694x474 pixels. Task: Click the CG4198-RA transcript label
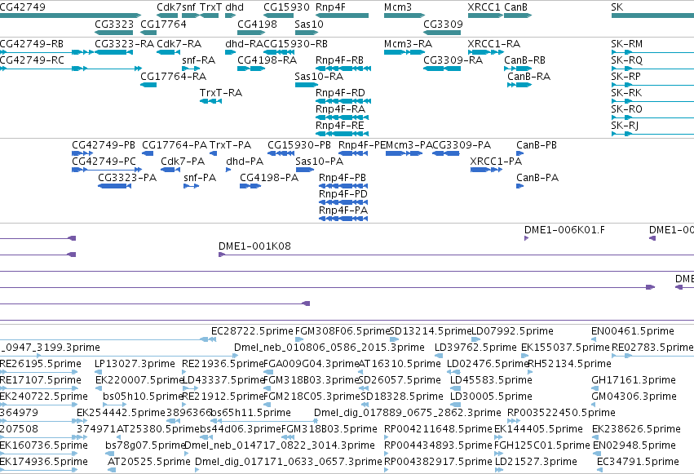click(267, 60)
